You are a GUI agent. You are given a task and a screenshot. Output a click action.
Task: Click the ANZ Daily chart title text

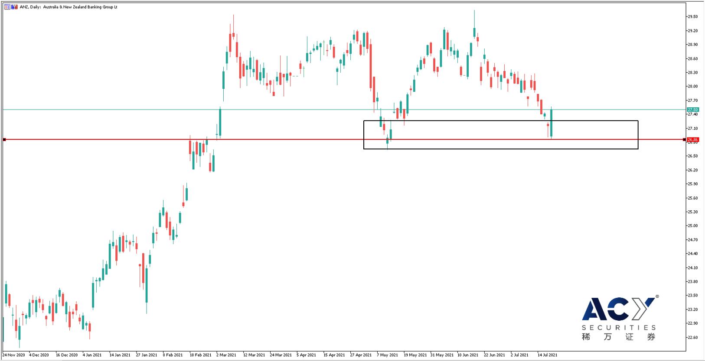point(69,7)
